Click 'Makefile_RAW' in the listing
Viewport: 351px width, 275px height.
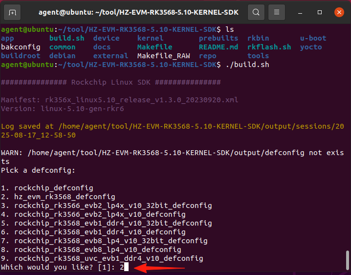(163, 56)
